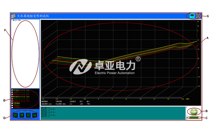Toggle the yellow curve checkbox ending 1309
The image size is (210, 131).
coord(12,97)
